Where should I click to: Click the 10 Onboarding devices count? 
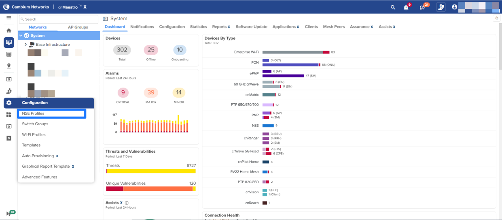tap(180, 50)
